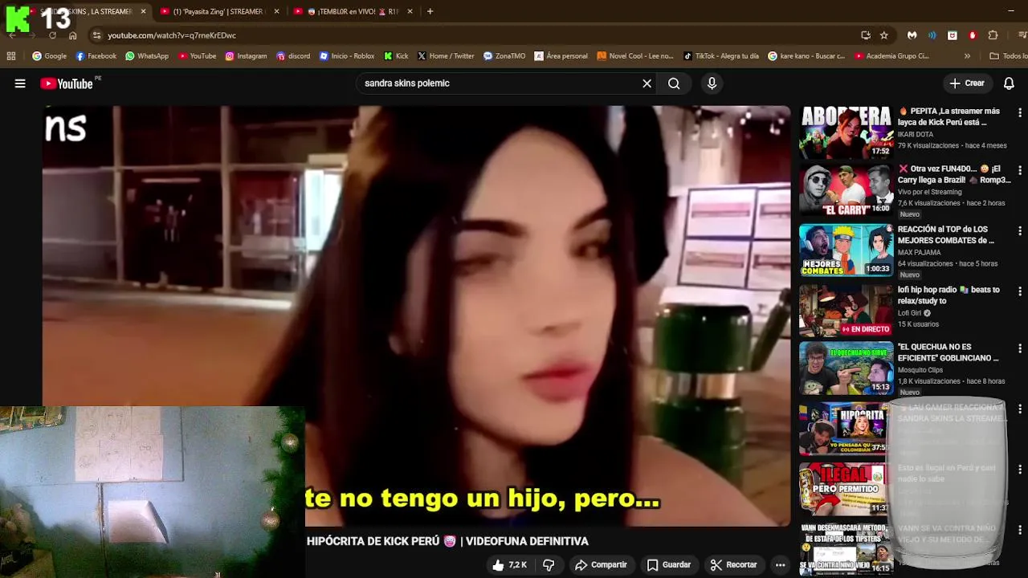Expand the hidden bookmarks chevron
Viewport: 1028px width, 578px height.
967,56
